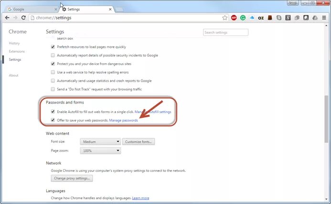Open the Google Drive extension icon
The image size is (331, 204).
coord(315,18)
